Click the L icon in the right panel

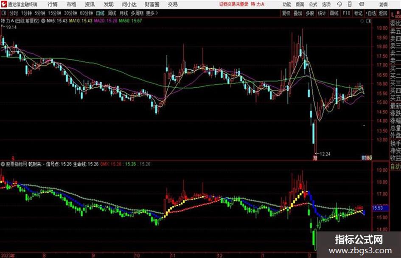click(x=393, y=15)
